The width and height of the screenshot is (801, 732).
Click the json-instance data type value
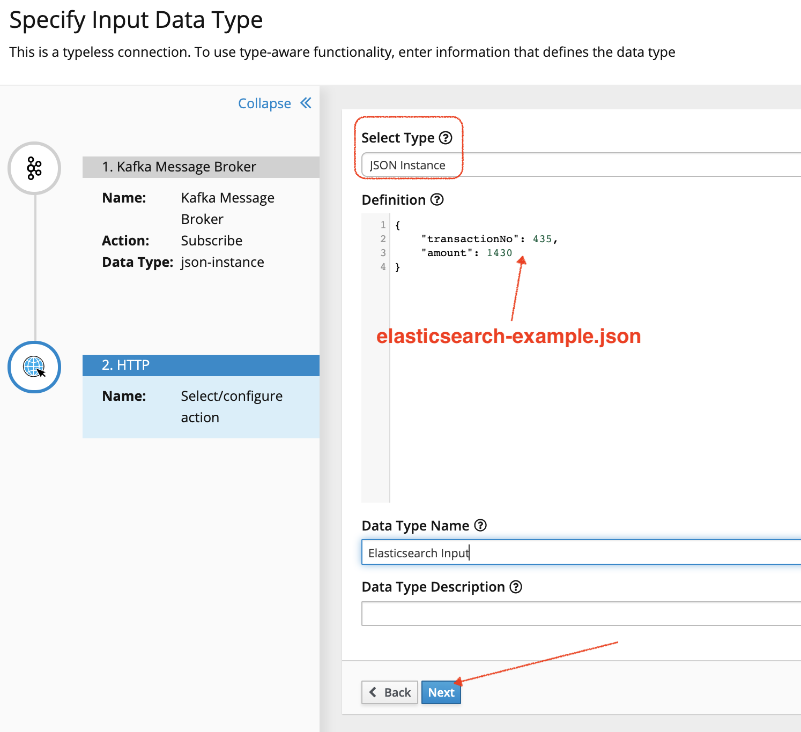[x=222, y=262]
